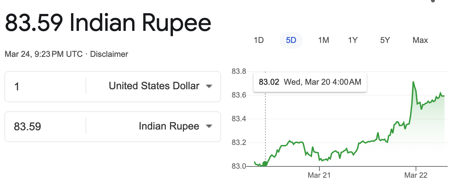Show the 1M chart range

(x=324, y=40)
